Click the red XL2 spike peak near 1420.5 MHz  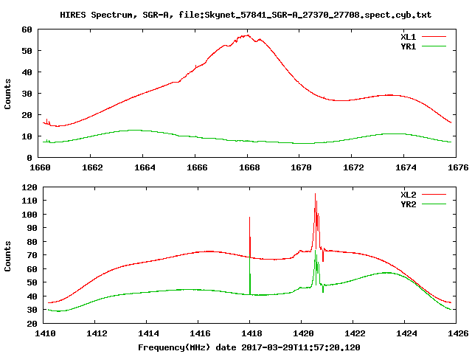[315, 194]
